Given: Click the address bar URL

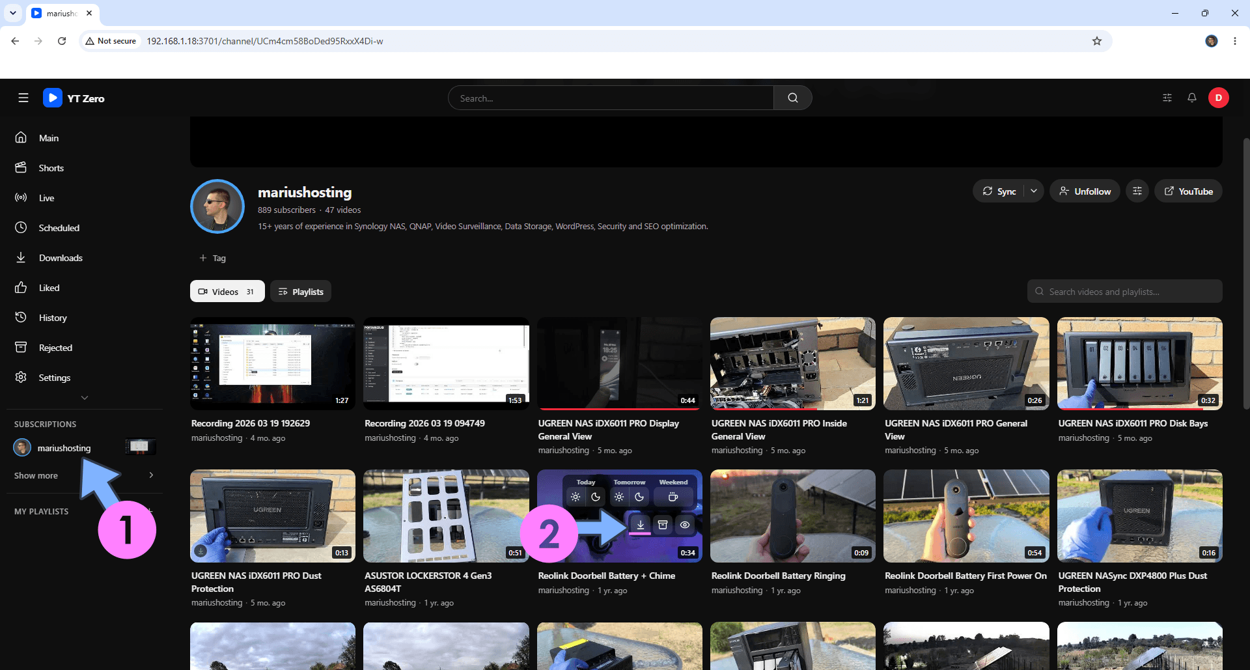Looking at the screenshot, I should 264,41.
